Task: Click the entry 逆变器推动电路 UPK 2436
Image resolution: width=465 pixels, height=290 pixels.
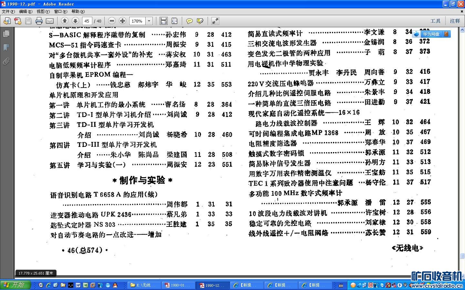Action: click(91, 215)
